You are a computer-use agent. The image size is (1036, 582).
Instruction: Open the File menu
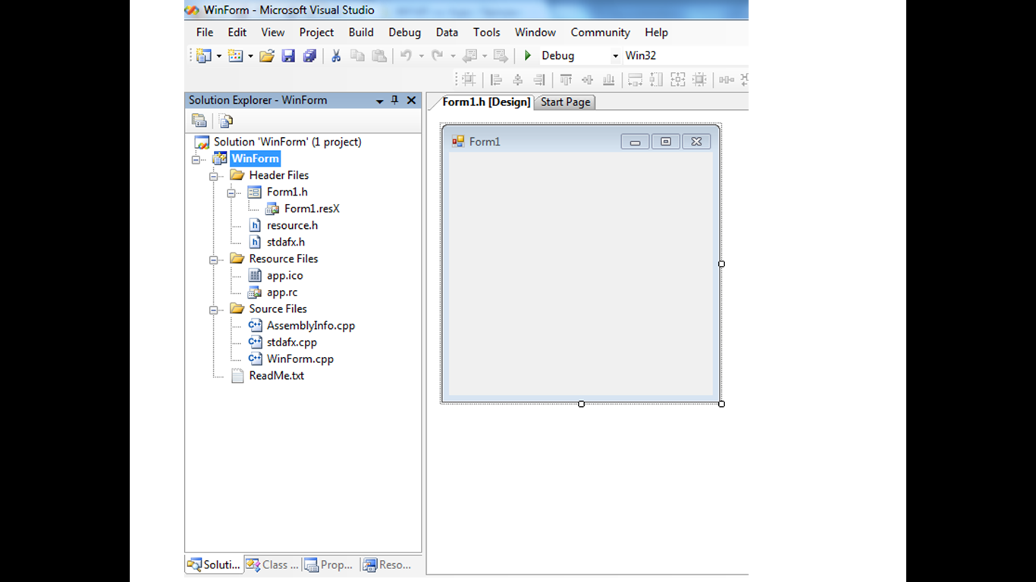205,33
